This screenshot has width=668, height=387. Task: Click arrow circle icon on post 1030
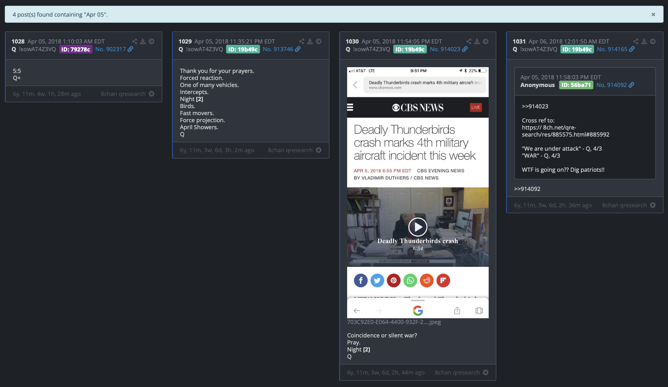486,41
